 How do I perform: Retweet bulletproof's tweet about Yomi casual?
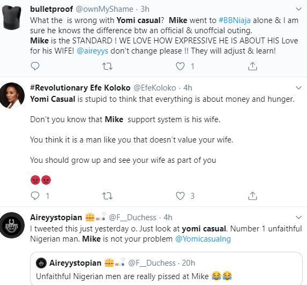pyautogui.click(x=108, y=66)
